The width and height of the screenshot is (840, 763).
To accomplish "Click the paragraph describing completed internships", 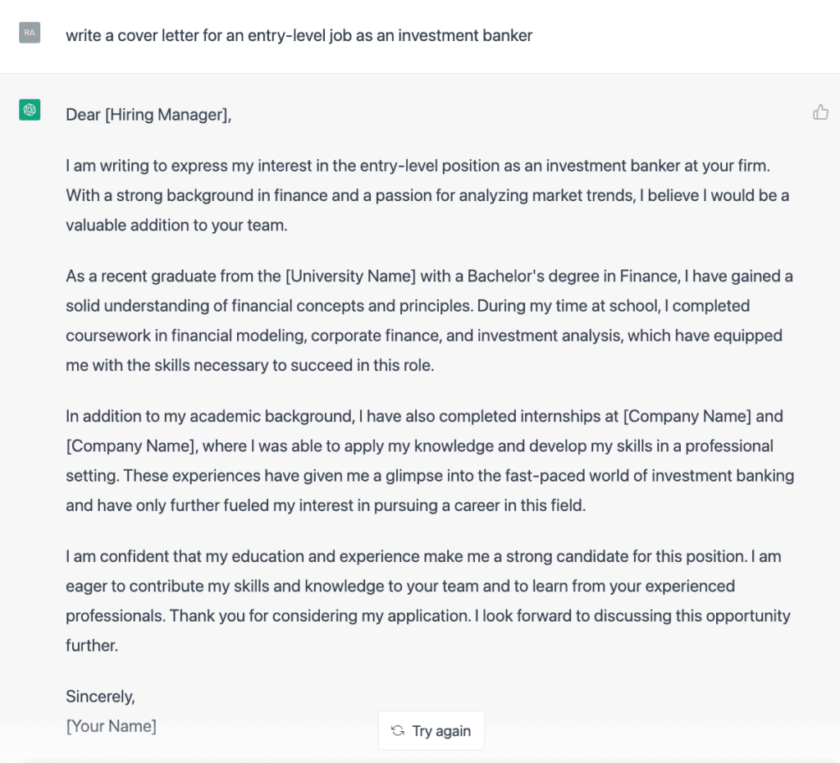I will tap(410, 460).
